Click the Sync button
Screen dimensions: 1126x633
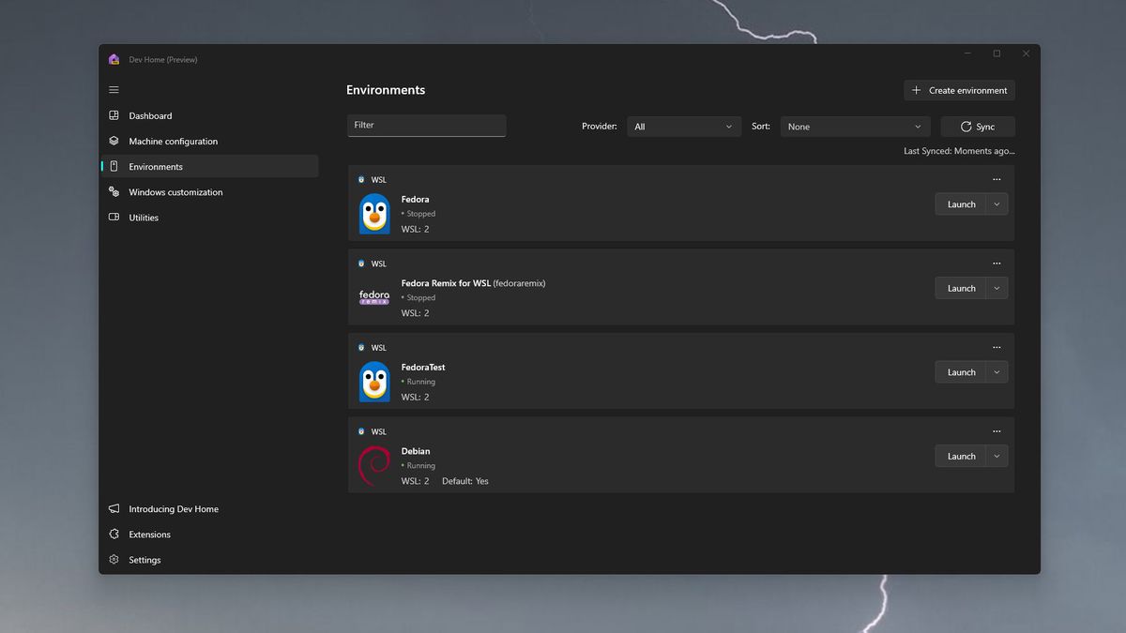click(978, 126)
